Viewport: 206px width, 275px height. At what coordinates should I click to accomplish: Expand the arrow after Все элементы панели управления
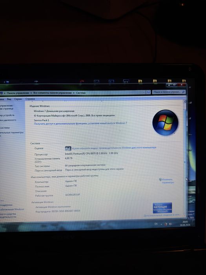(x=74, y=93)
